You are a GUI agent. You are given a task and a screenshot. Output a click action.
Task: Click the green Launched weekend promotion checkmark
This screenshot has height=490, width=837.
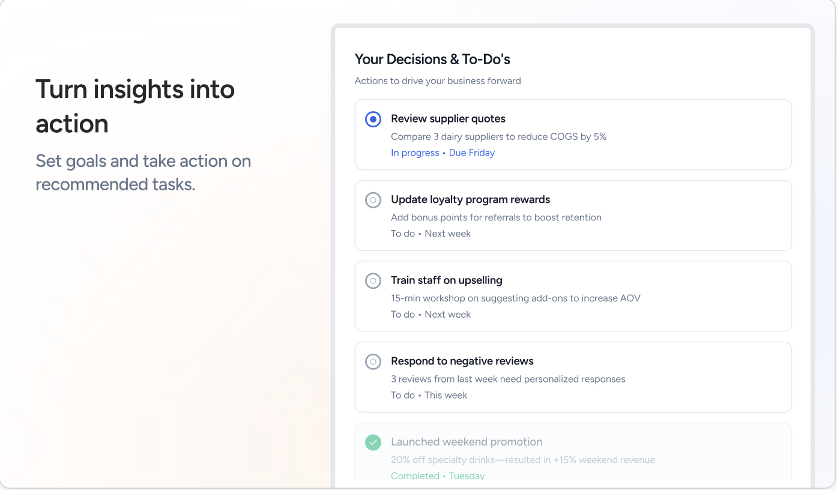[373, 443]
